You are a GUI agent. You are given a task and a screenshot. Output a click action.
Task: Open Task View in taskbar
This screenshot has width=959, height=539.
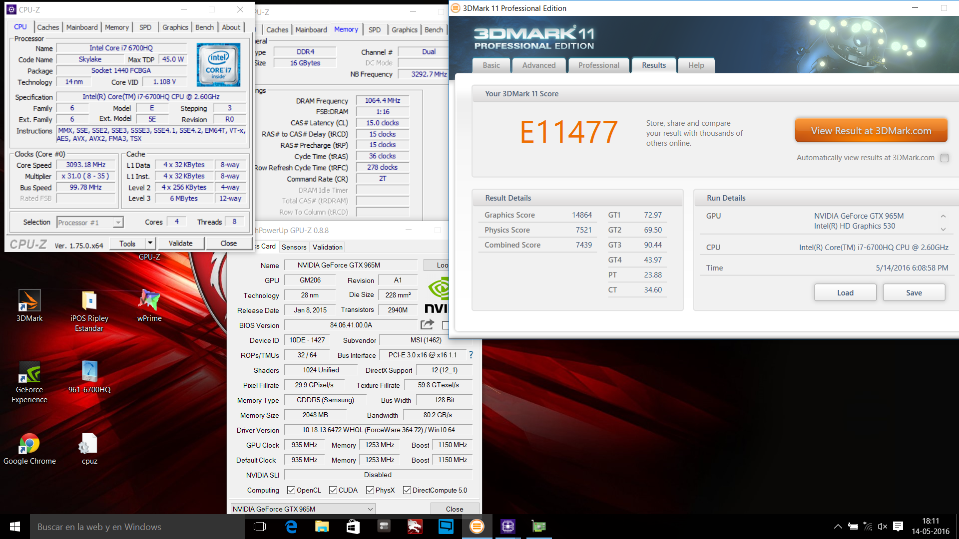click(260, 527)
